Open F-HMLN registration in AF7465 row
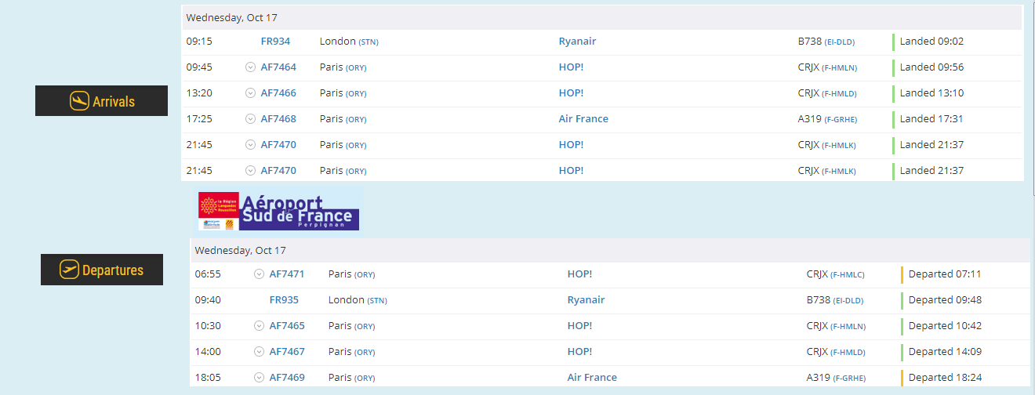Screen dimensions: 1035x395 [848, 327]
